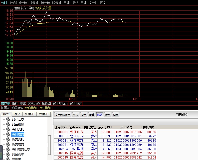198x160 pixels.
Task: Select the 15分钟 period tab
Action: pyautogui.click(x=34, y=3)
